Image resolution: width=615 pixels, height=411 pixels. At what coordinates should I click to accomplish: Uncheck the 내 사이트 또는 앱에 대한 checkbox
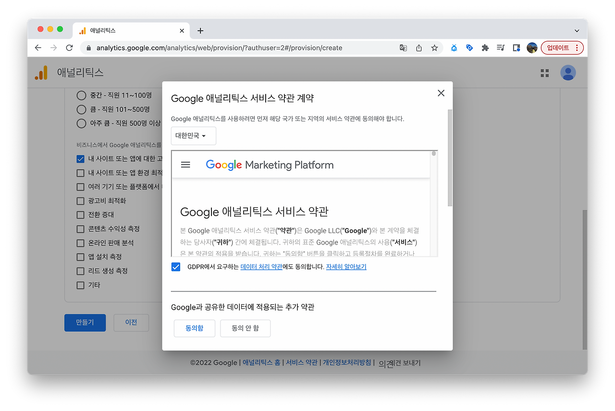pos(81,159)
